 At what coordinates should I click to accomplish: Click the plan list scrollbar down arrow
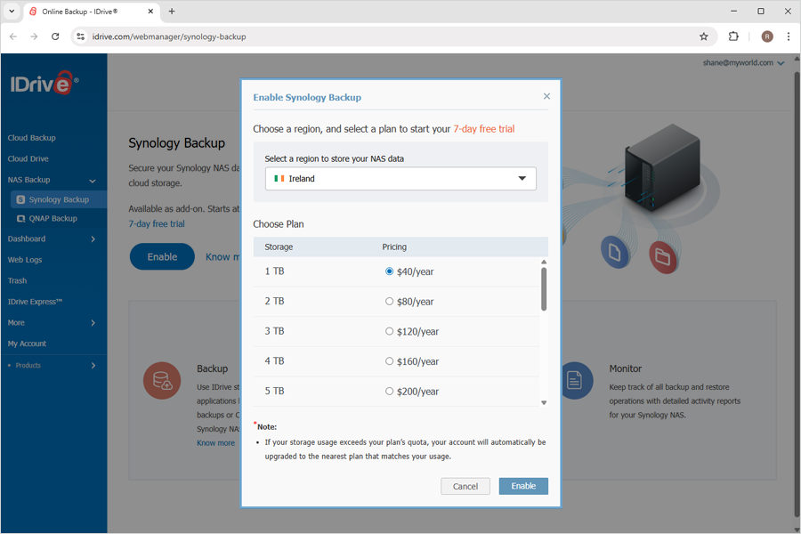544,403
